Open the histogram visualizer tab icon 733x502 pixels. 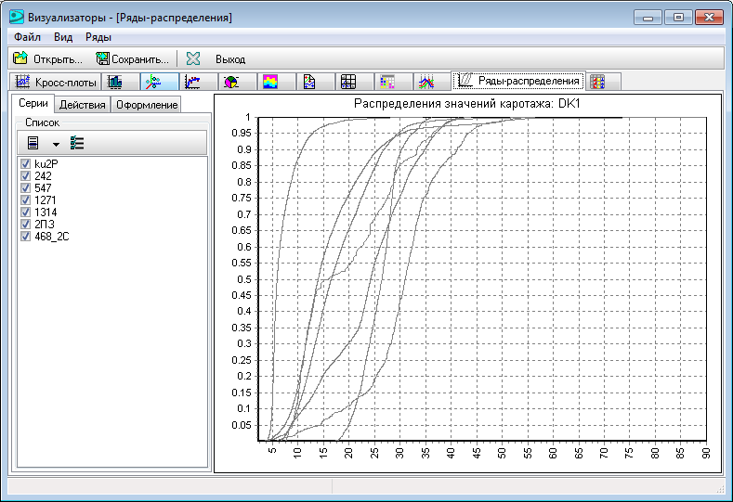tap(115, 82)
